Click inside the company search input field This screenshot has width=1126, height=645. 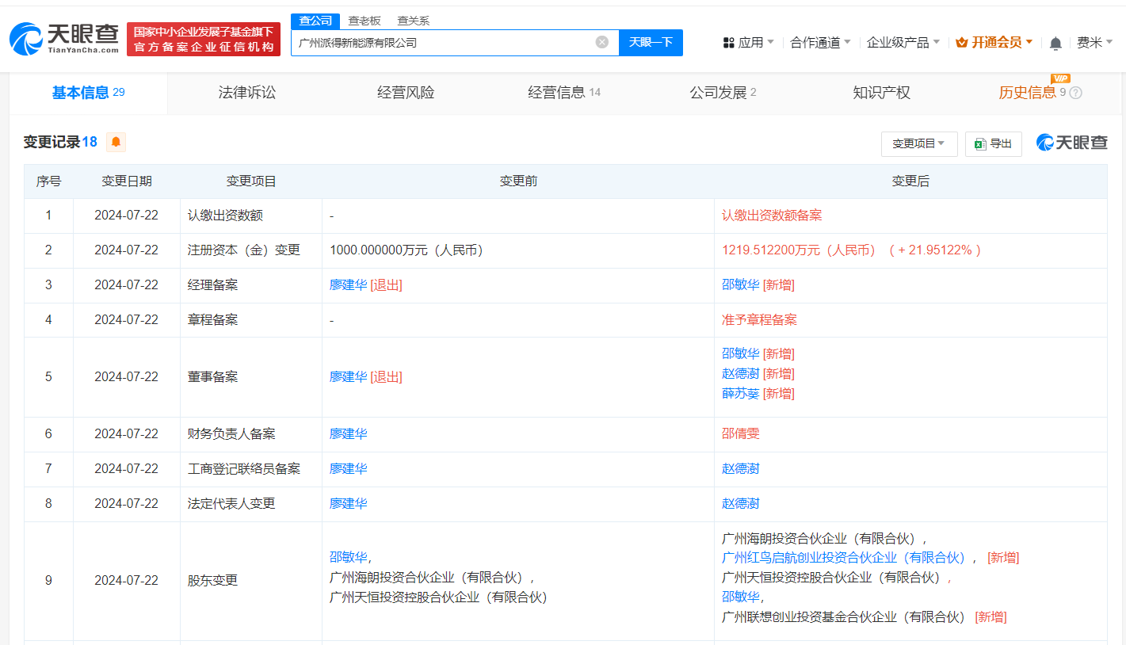(452, 43)
